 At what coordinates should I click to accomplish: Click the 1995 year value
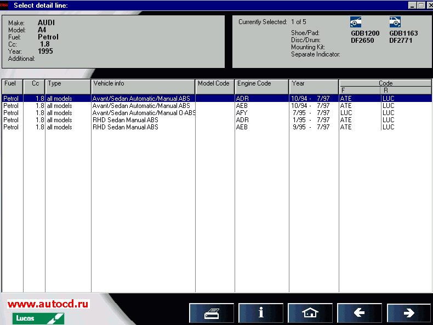[x=45, y=51]
